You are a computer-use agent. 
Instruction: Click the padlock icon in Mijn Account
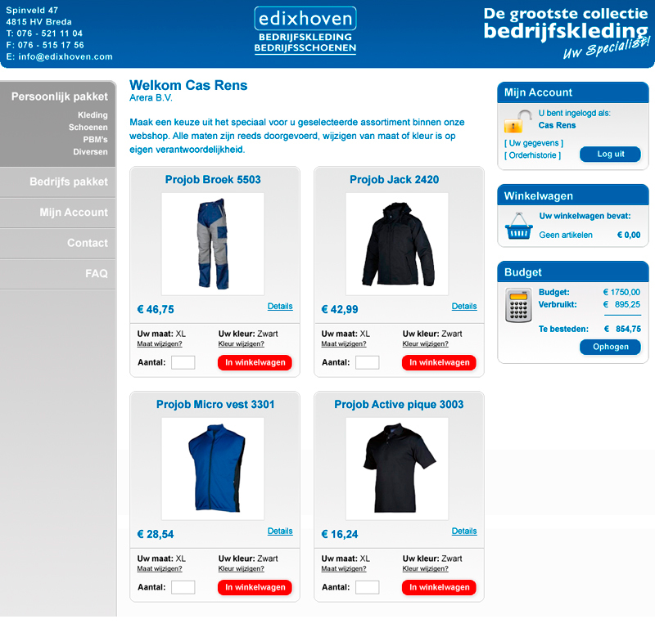click(517, 121)
